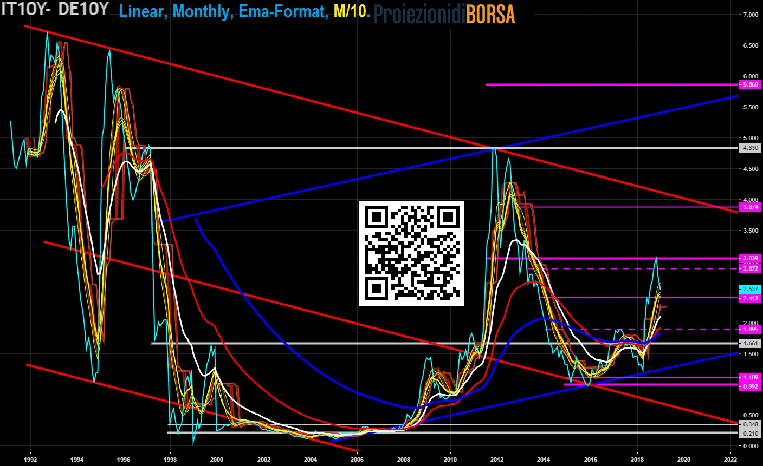Click the 0.000 value on the price axis
Viewport: 763px width, 466px height.
pyautogui.click(x=751, y=446)
